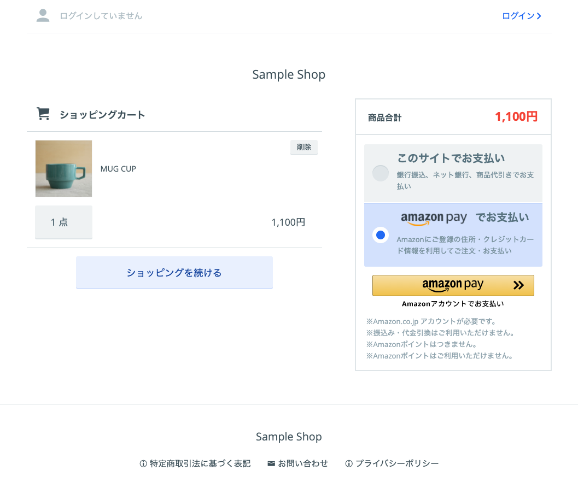Click the Sample Shop footer title

coord(289,437)
